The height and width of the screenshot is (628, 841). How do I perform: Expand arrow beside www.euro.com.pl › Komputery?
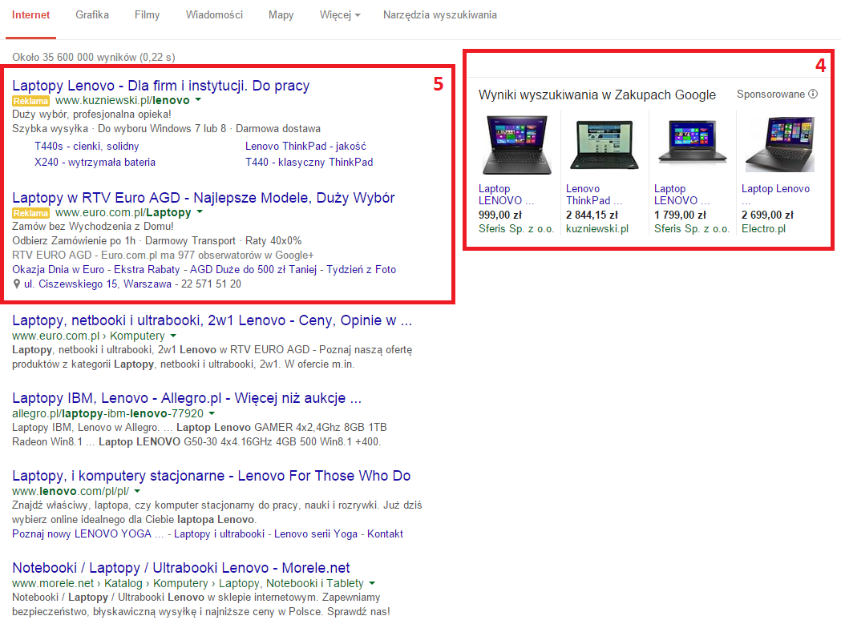pyautogui.click(x=173, y=336)
